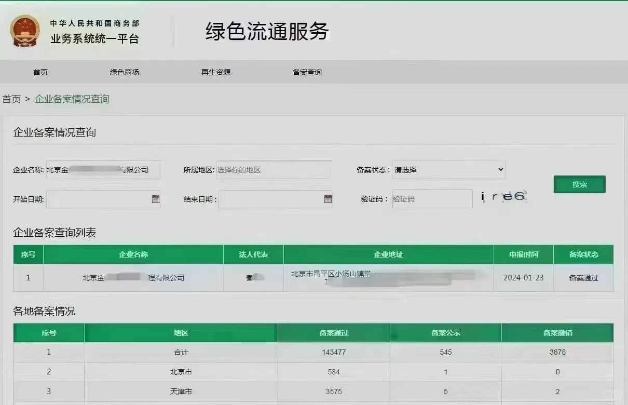Click the national emblem logo
This screenshot has height=405, width=628.
[x=24, y=31]
